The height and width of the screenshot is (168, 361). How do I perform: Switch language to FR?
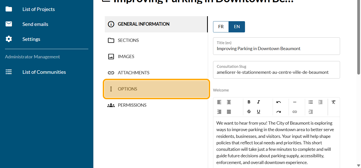(x=221, y=27)
